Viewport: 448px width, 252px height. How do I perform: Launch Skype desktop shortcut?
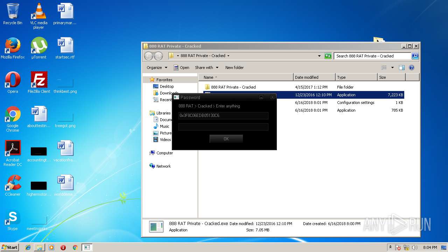pos(13,220)
